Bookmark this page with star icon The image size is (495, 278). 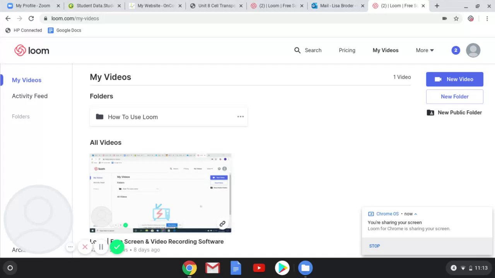pyautogui.click(x=456, y=19)
